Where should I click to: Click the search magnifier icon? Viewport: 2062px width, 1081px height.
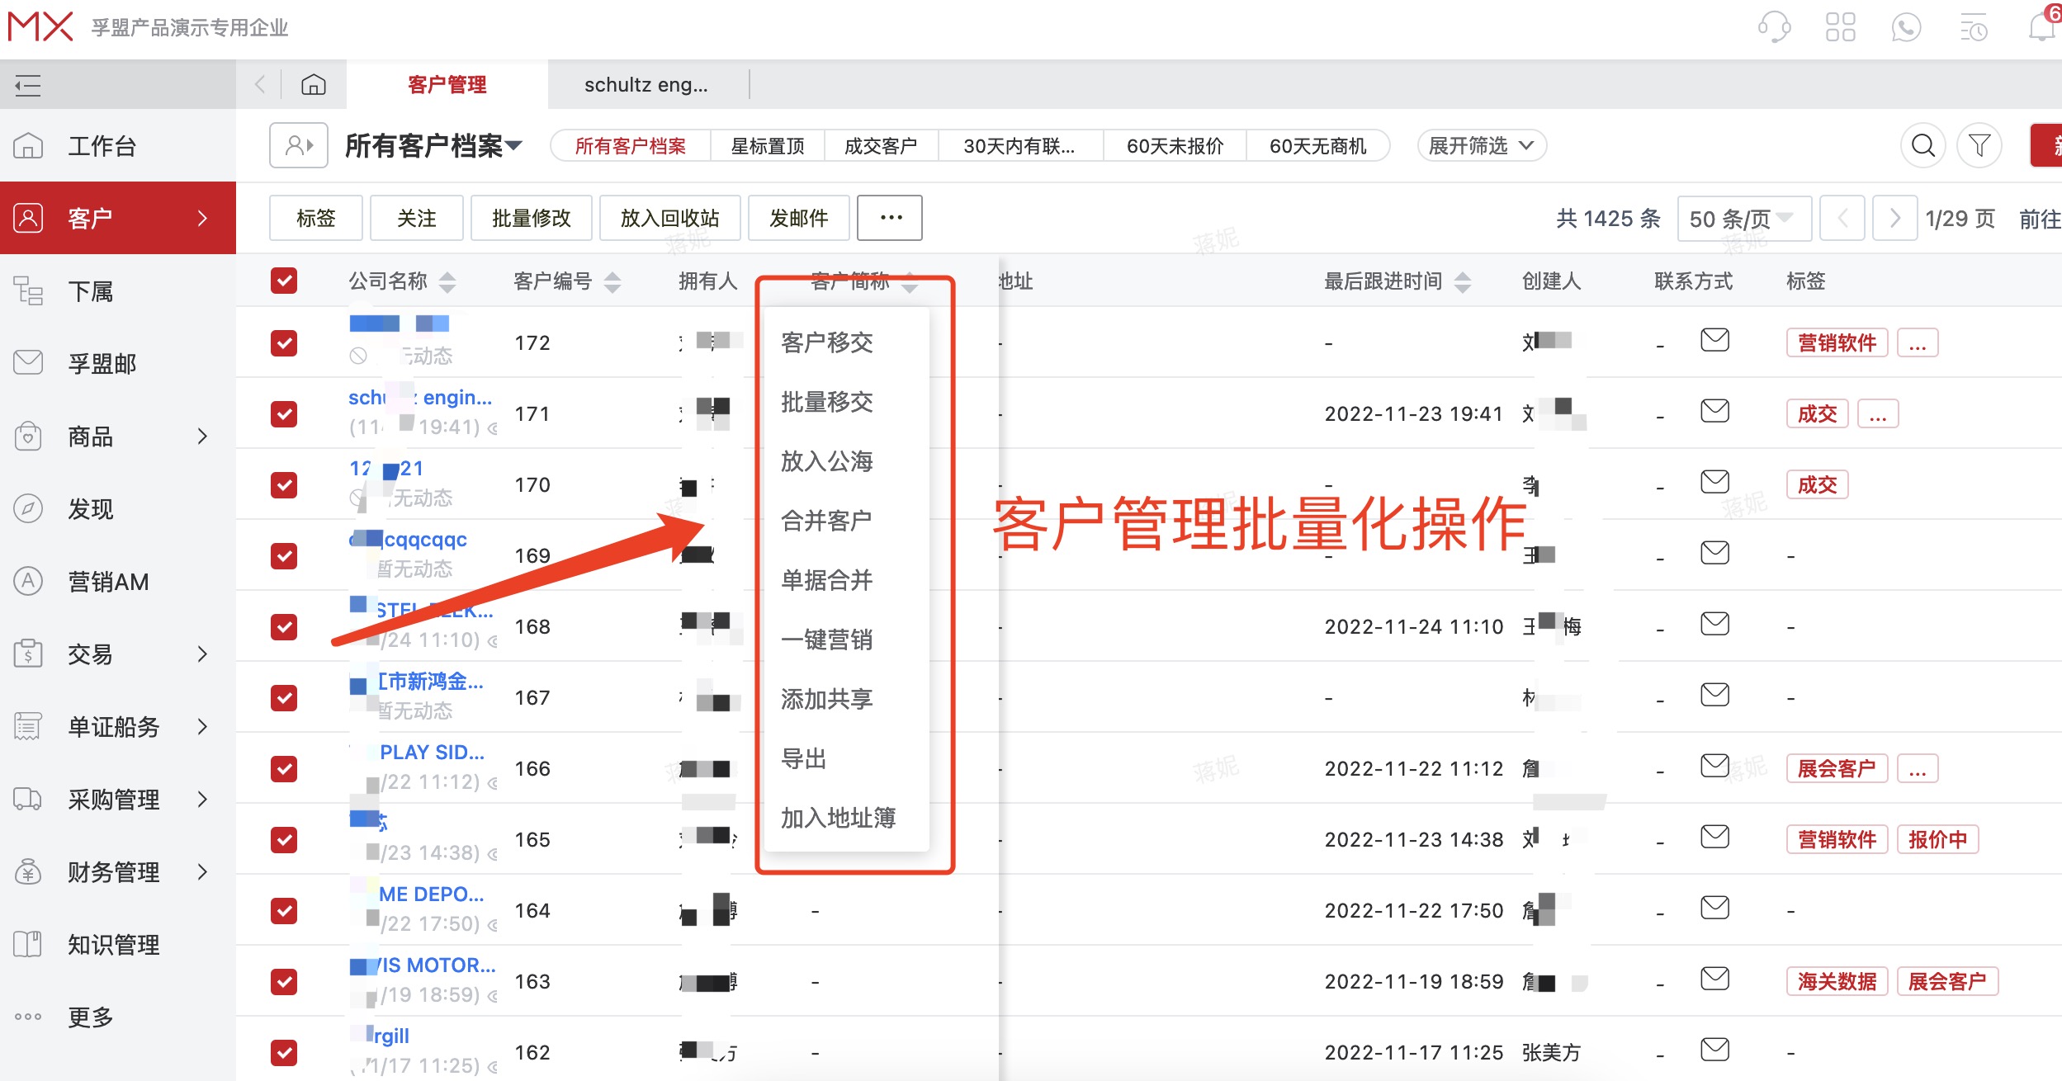click(1922, 145)
